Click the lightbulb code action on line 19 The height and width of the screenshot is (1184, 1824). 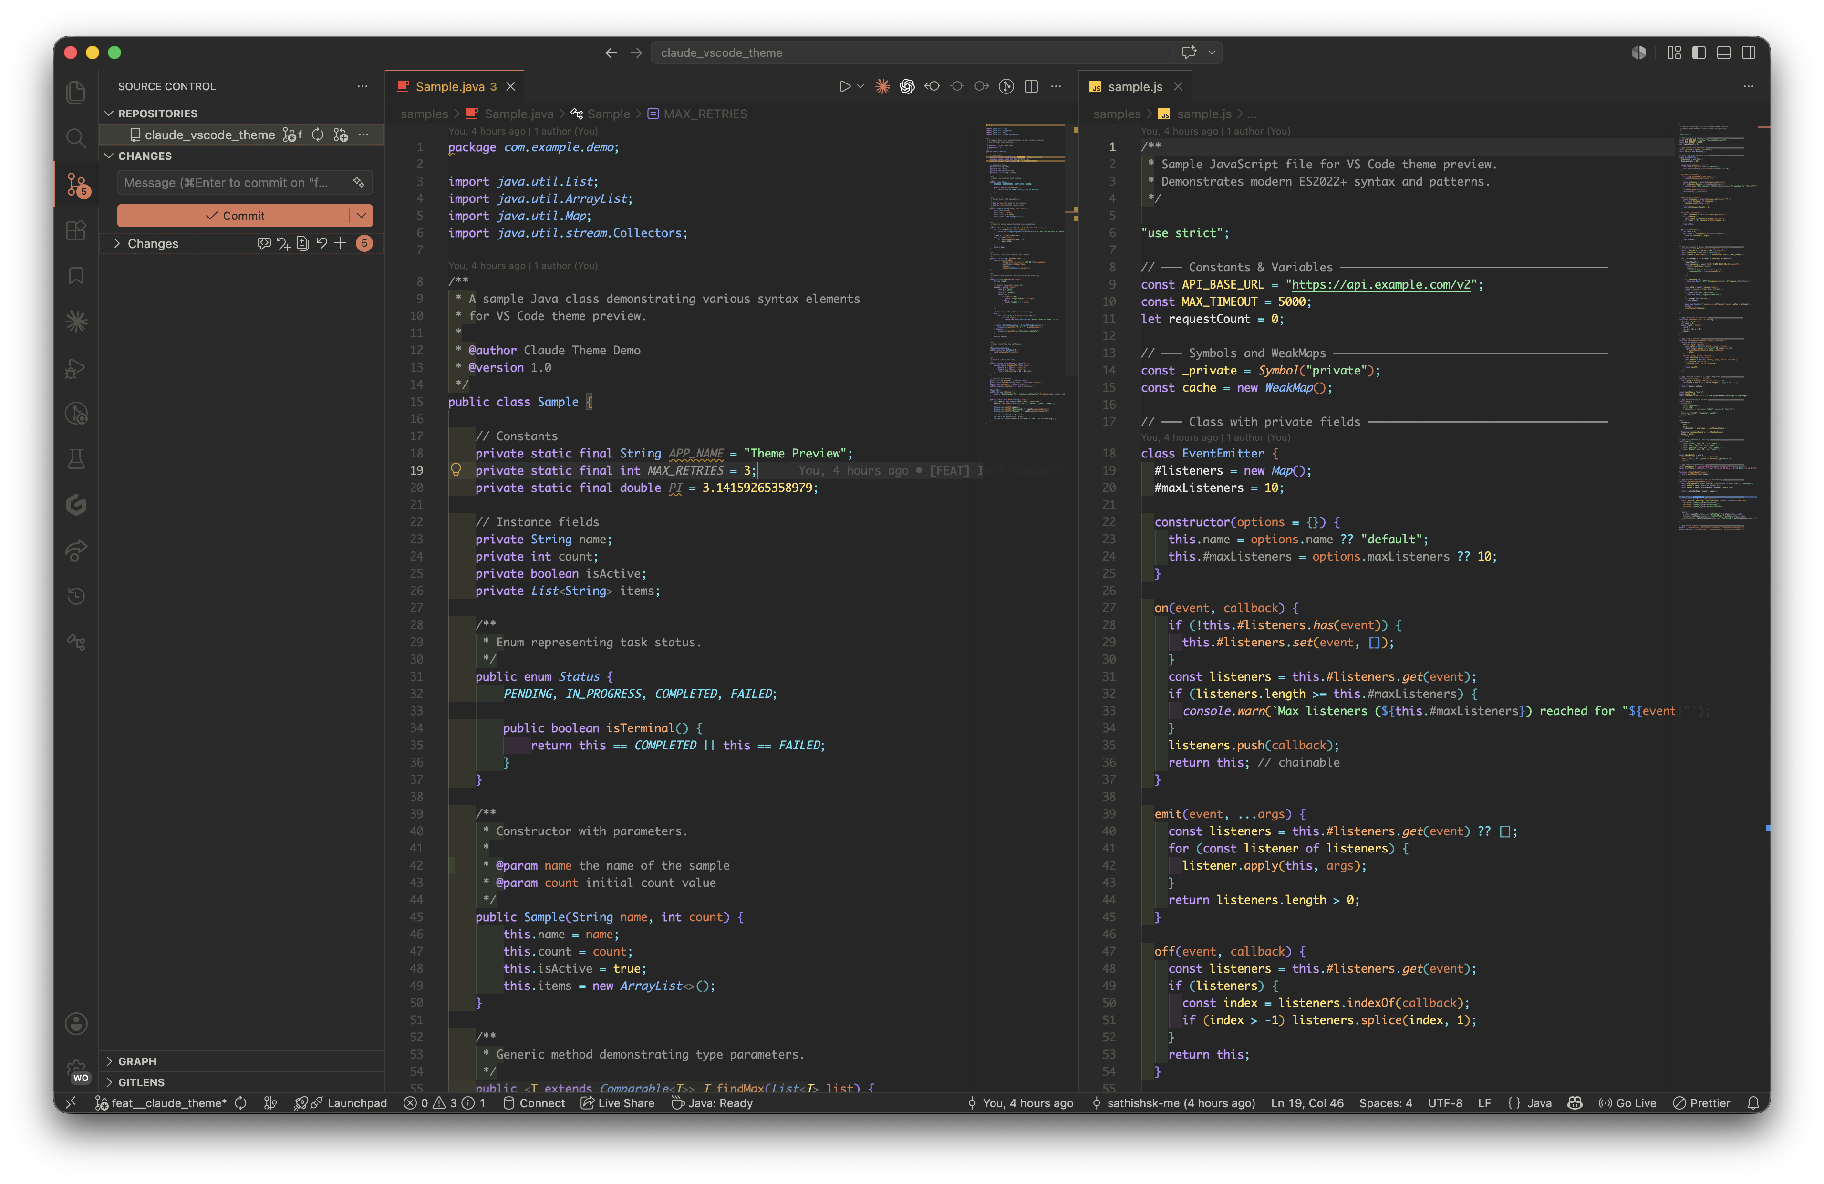pyautogui.click(x=456, y=470)
